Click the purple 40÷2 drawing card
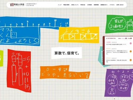 pyautogui.click(x=119, y=83)
